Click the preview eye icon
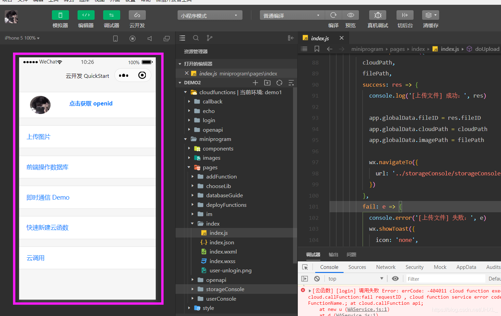Screen dimensions: 501x316 pyautogui.click(x=350, y=15)
